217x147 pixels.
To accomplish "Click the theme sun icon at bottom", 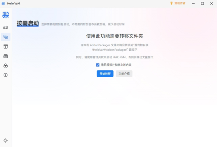I will (6, 140).
